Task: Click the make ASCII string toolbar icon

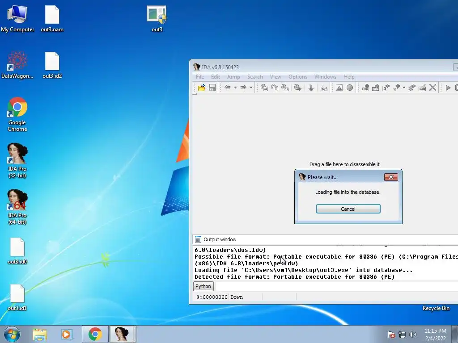Action: tap(386, 88)
